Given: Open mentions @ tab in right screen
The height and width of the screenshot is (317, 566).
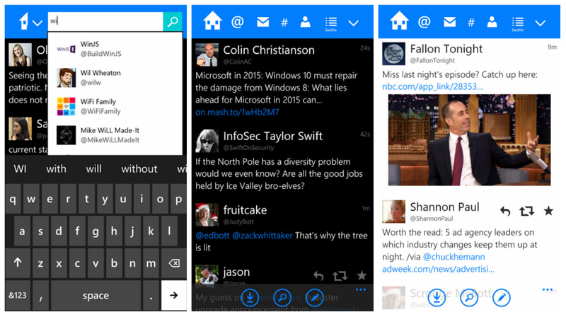Looking at the screenshot, I should pyautogui.click(x=424, y=23).
